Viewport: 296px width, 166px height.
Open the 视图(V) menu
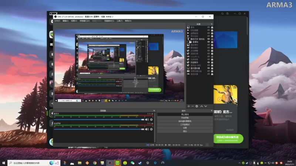tap(74, 21)
